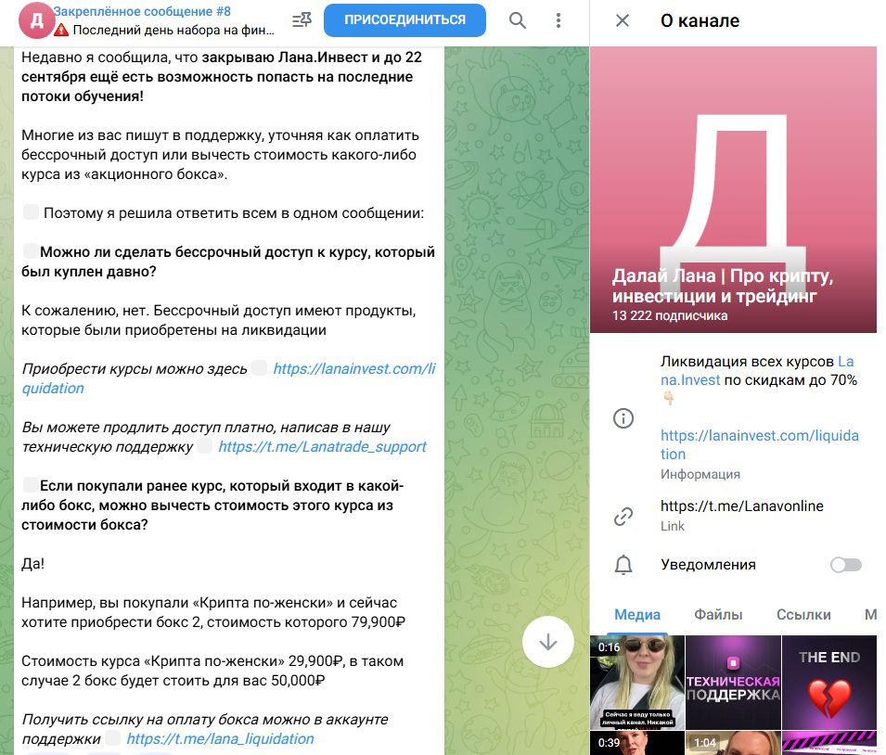
Task: Close the channel info panel
Action: coord(623,21)
